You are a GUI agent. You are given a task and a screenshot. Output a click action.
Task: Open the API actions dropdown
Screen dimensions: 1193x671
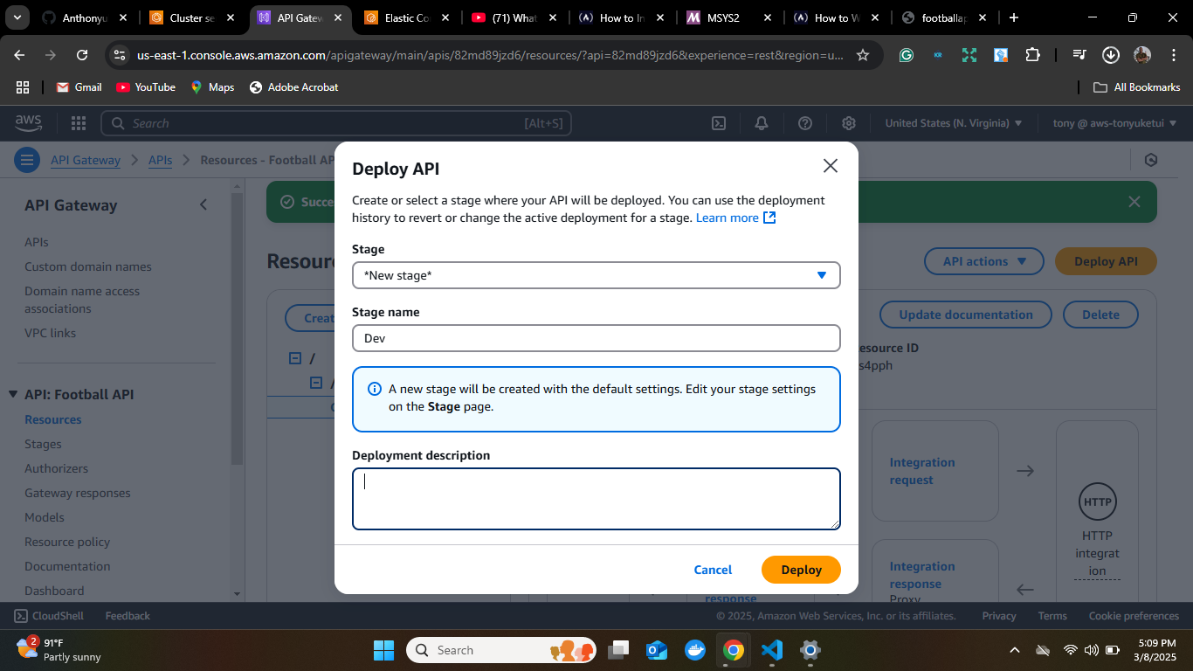coord(984,261)
